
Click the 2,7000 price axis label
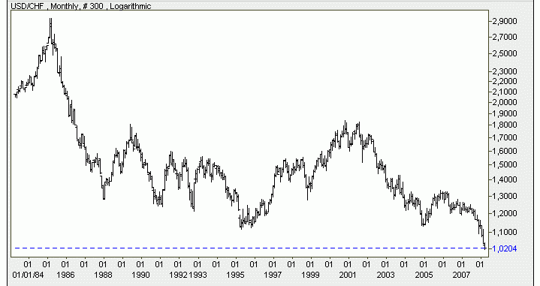point(505,37)
